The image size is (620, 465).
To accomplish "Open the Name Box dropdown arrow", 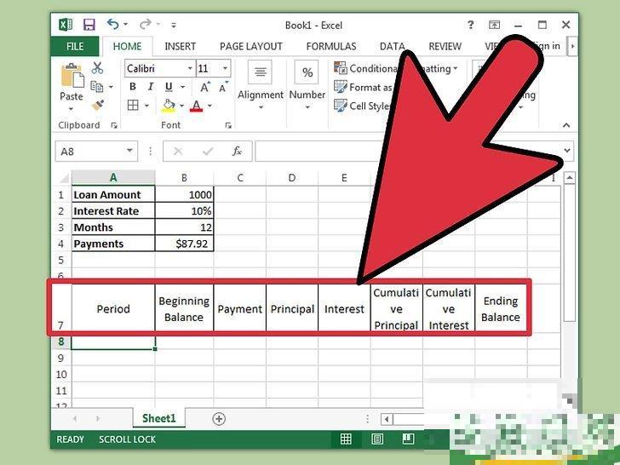I will pyautogui.click(x=129, y=152).
